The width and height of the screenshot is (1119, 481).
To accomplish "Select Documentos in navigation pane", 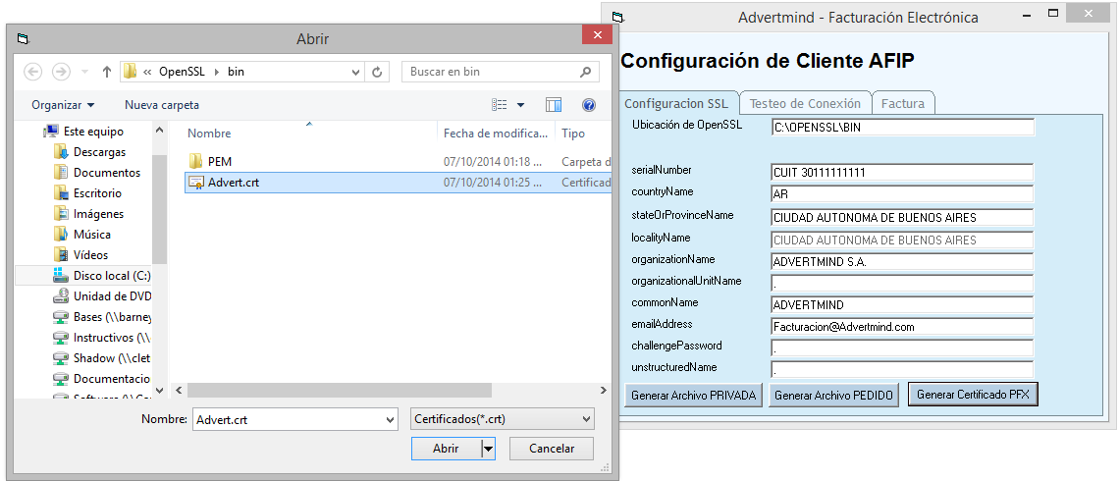I will [107, 173].
